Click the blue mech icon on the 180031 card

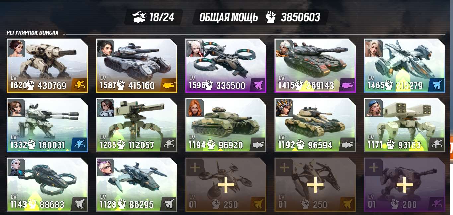[79, 144]
